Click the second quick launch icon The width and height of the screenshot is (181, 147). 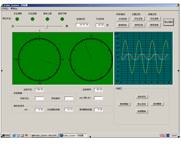tap(18, 136)
